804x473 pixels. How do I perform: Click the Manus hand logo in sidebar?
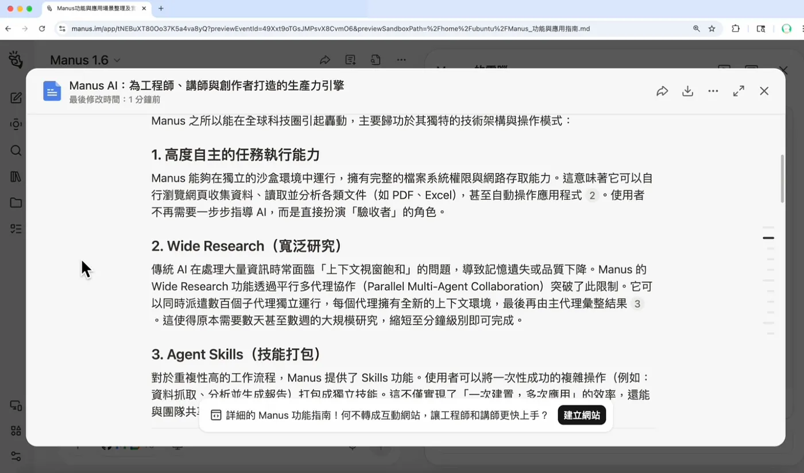click(x=16, y=59)
